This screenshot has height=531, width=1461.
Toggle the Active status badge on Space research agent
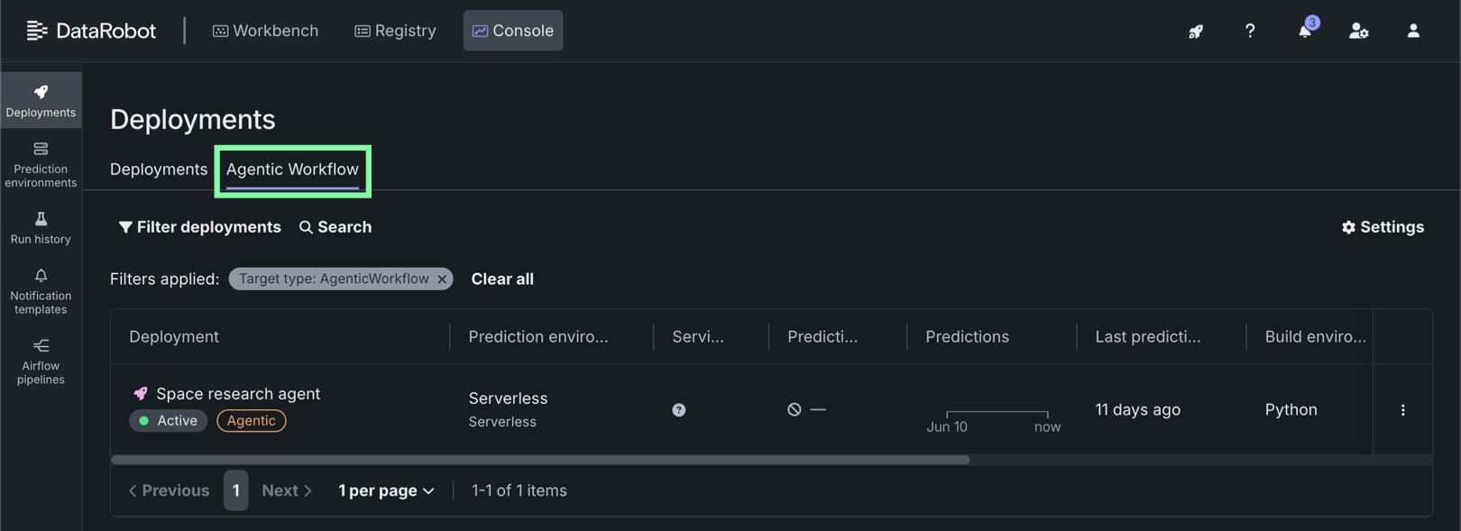coord(168,420)
